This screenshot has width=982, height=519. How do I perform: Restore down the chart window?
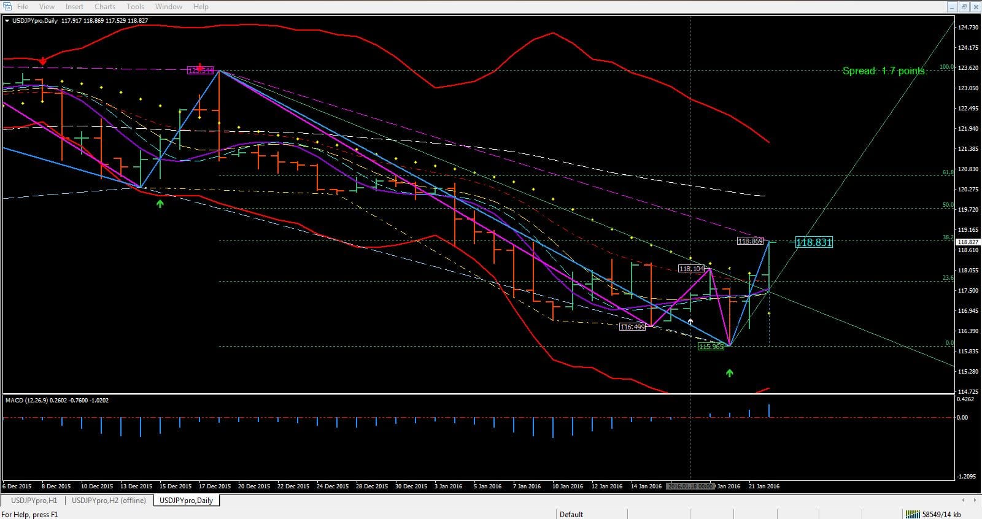[964, 7]
